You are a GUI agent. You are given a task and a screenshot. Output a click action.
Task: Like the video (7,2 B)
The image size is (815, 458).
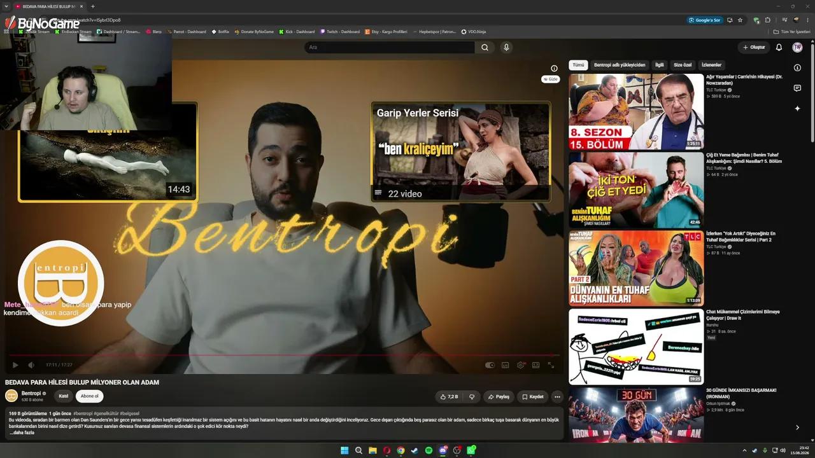(x=449, y=396)
